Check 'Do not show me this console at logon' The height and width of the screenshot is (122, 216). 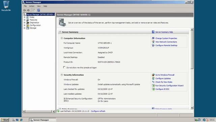coord(64,67)
